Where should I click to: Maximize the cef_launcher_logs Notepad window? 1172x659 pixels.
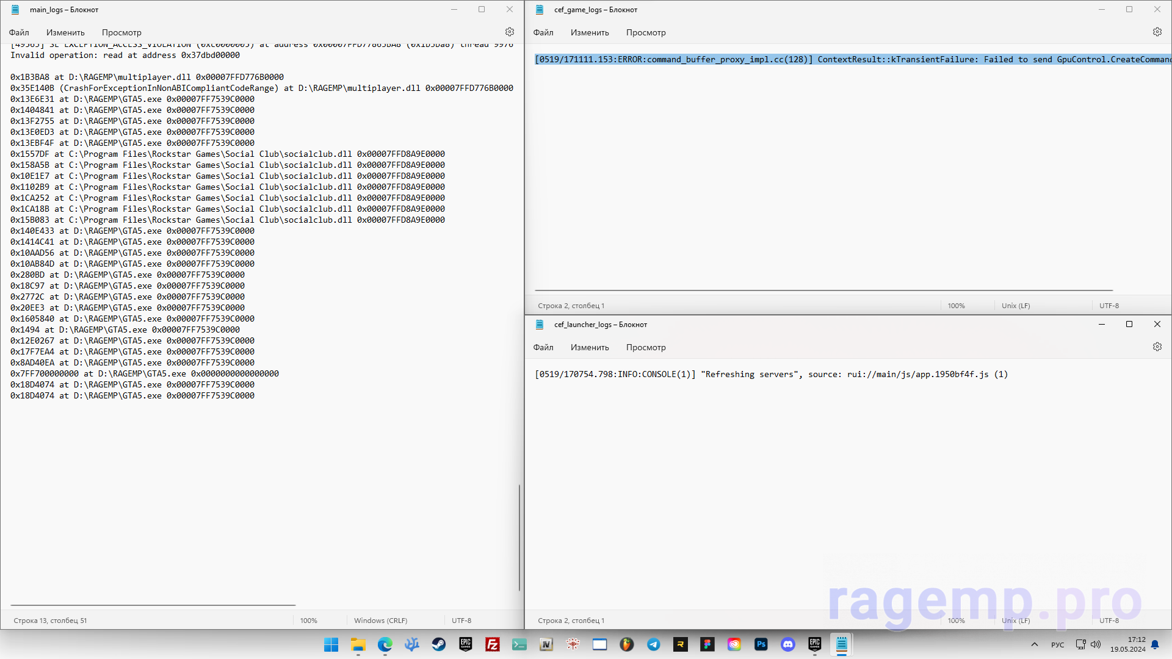coord(1129,324)
